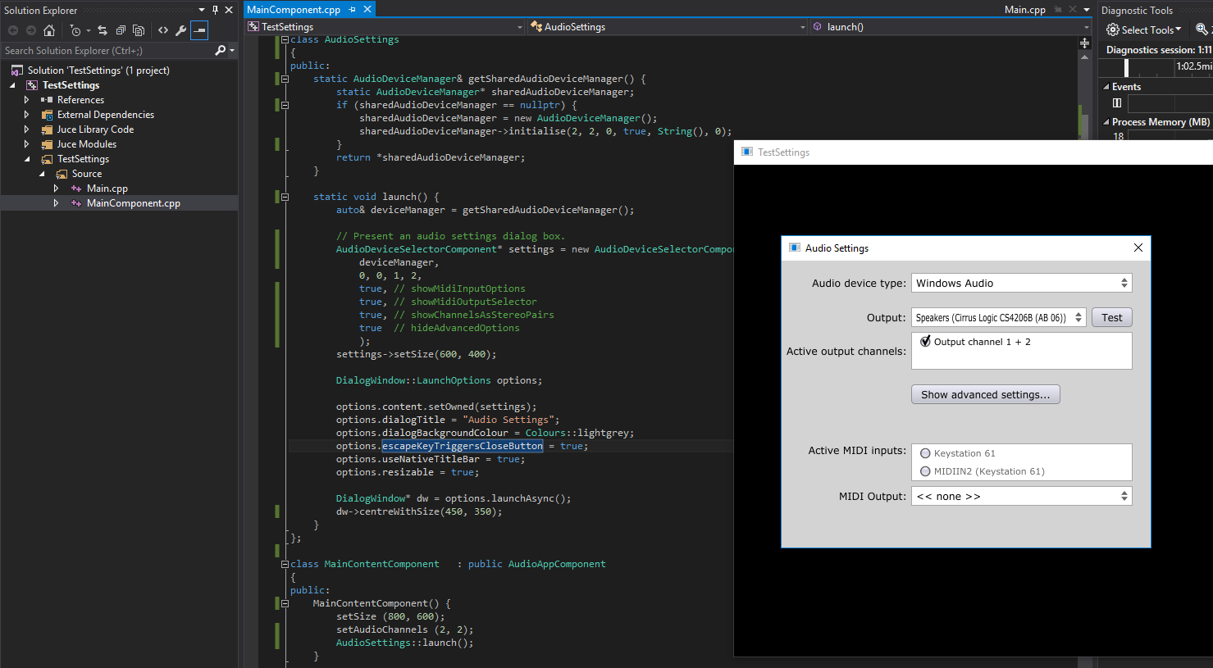Switch to the Main.cpp tab
This screenshot has width=1213, height=668.
click(x=1024, y=10)
